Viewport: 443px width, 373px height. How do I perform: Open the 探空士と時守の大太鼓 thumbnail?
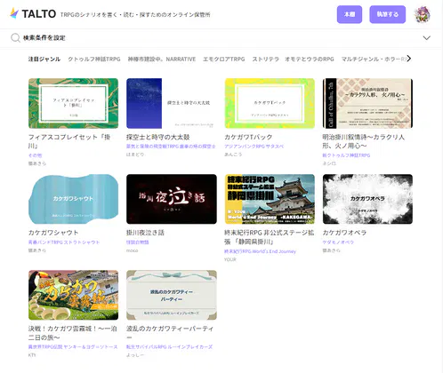tap(172, 103)
